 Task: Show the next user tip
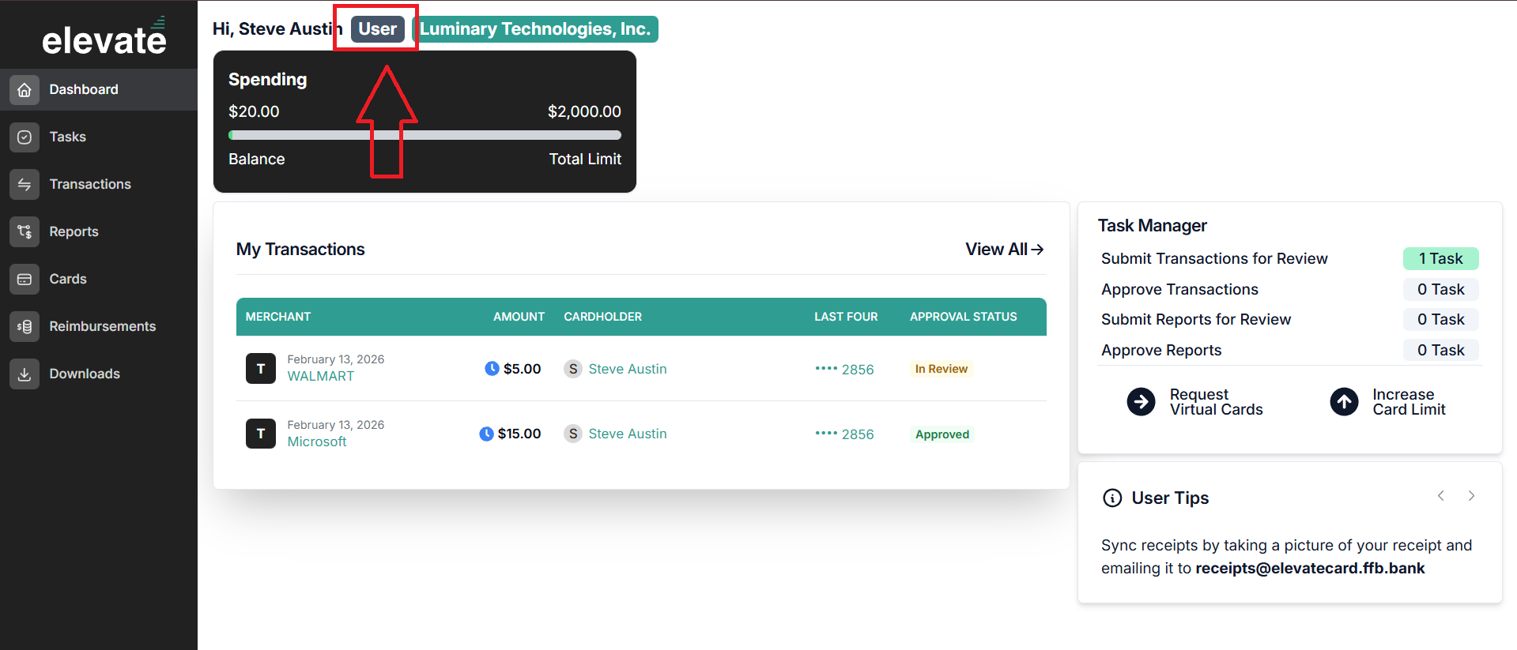[x=1471, y=496]
